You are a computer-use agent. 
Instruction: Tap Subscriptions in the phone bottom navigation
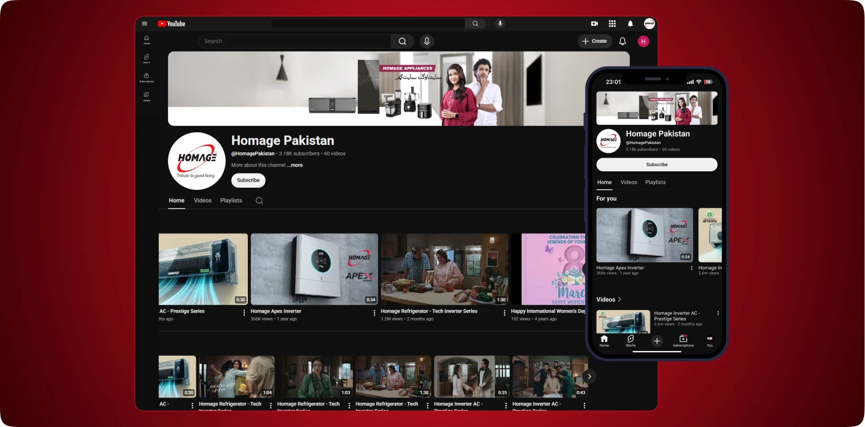(683, 341)
